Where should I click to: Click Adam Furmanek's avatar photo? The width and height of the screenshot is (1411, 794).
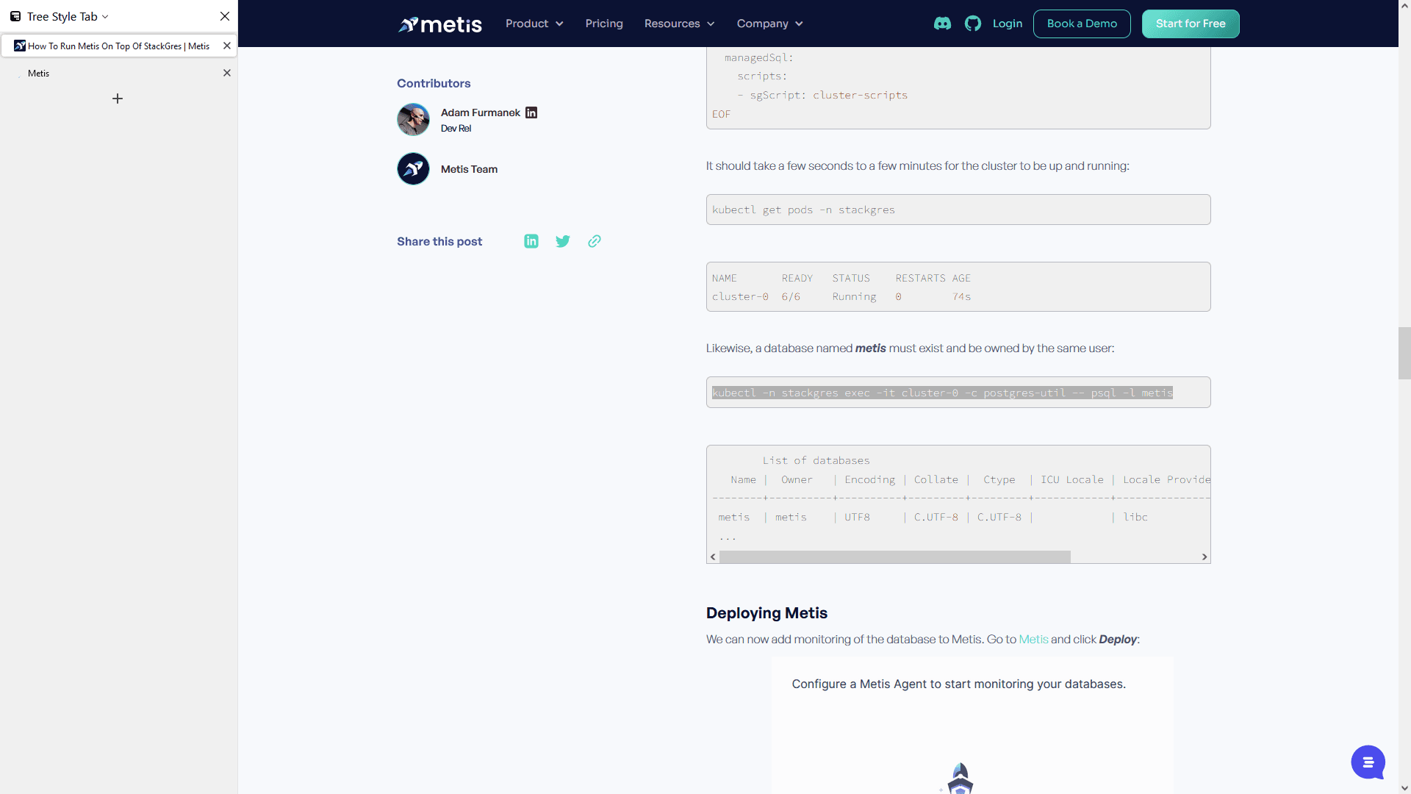413,119
